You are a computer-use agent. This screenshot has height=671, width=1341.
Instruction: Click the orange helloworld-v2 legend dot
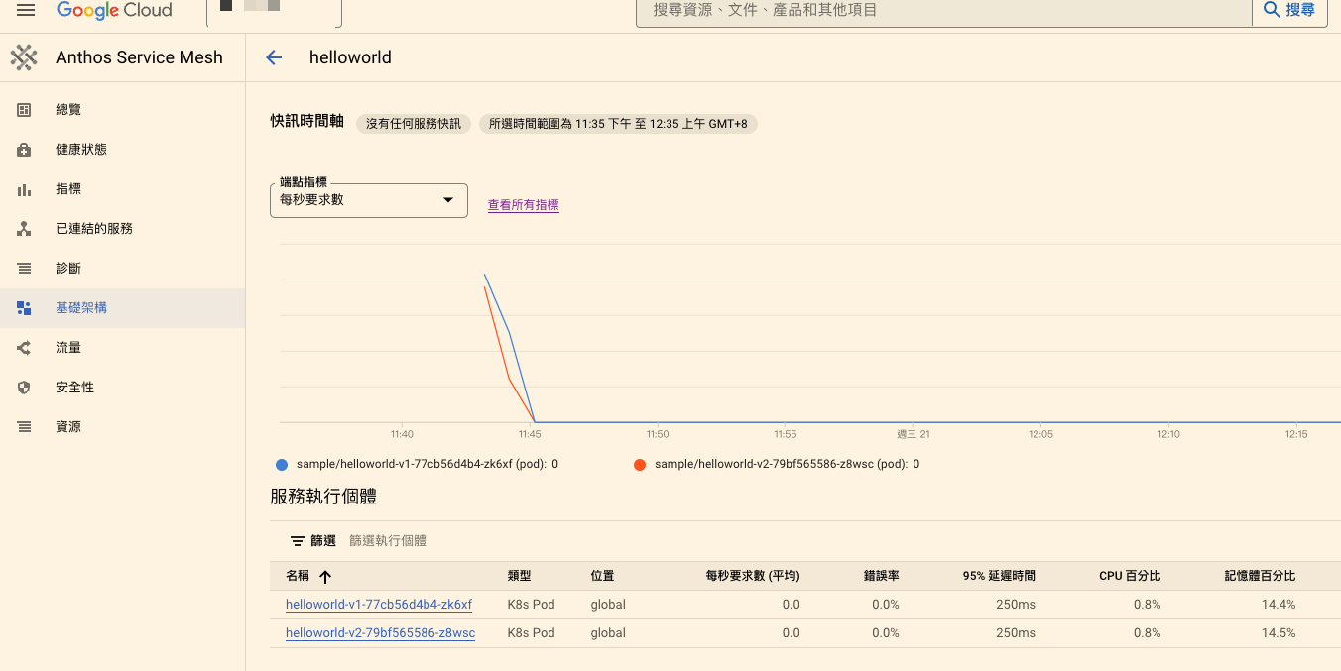(640, 464)
